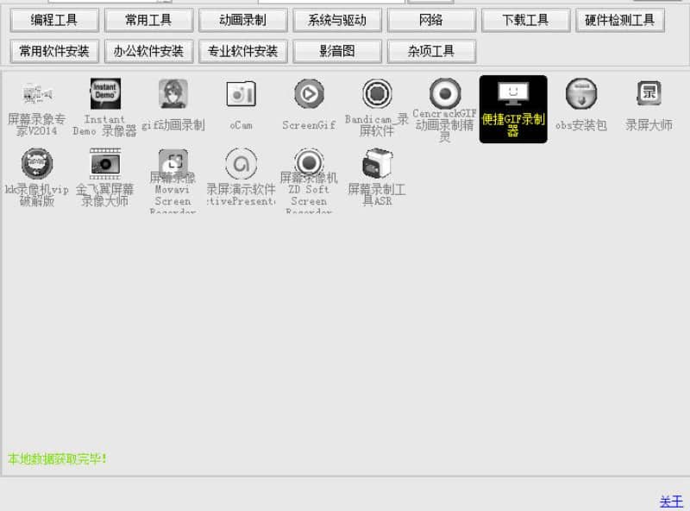
Task: Open the 动画录制 category
Action: coord(243,20)
